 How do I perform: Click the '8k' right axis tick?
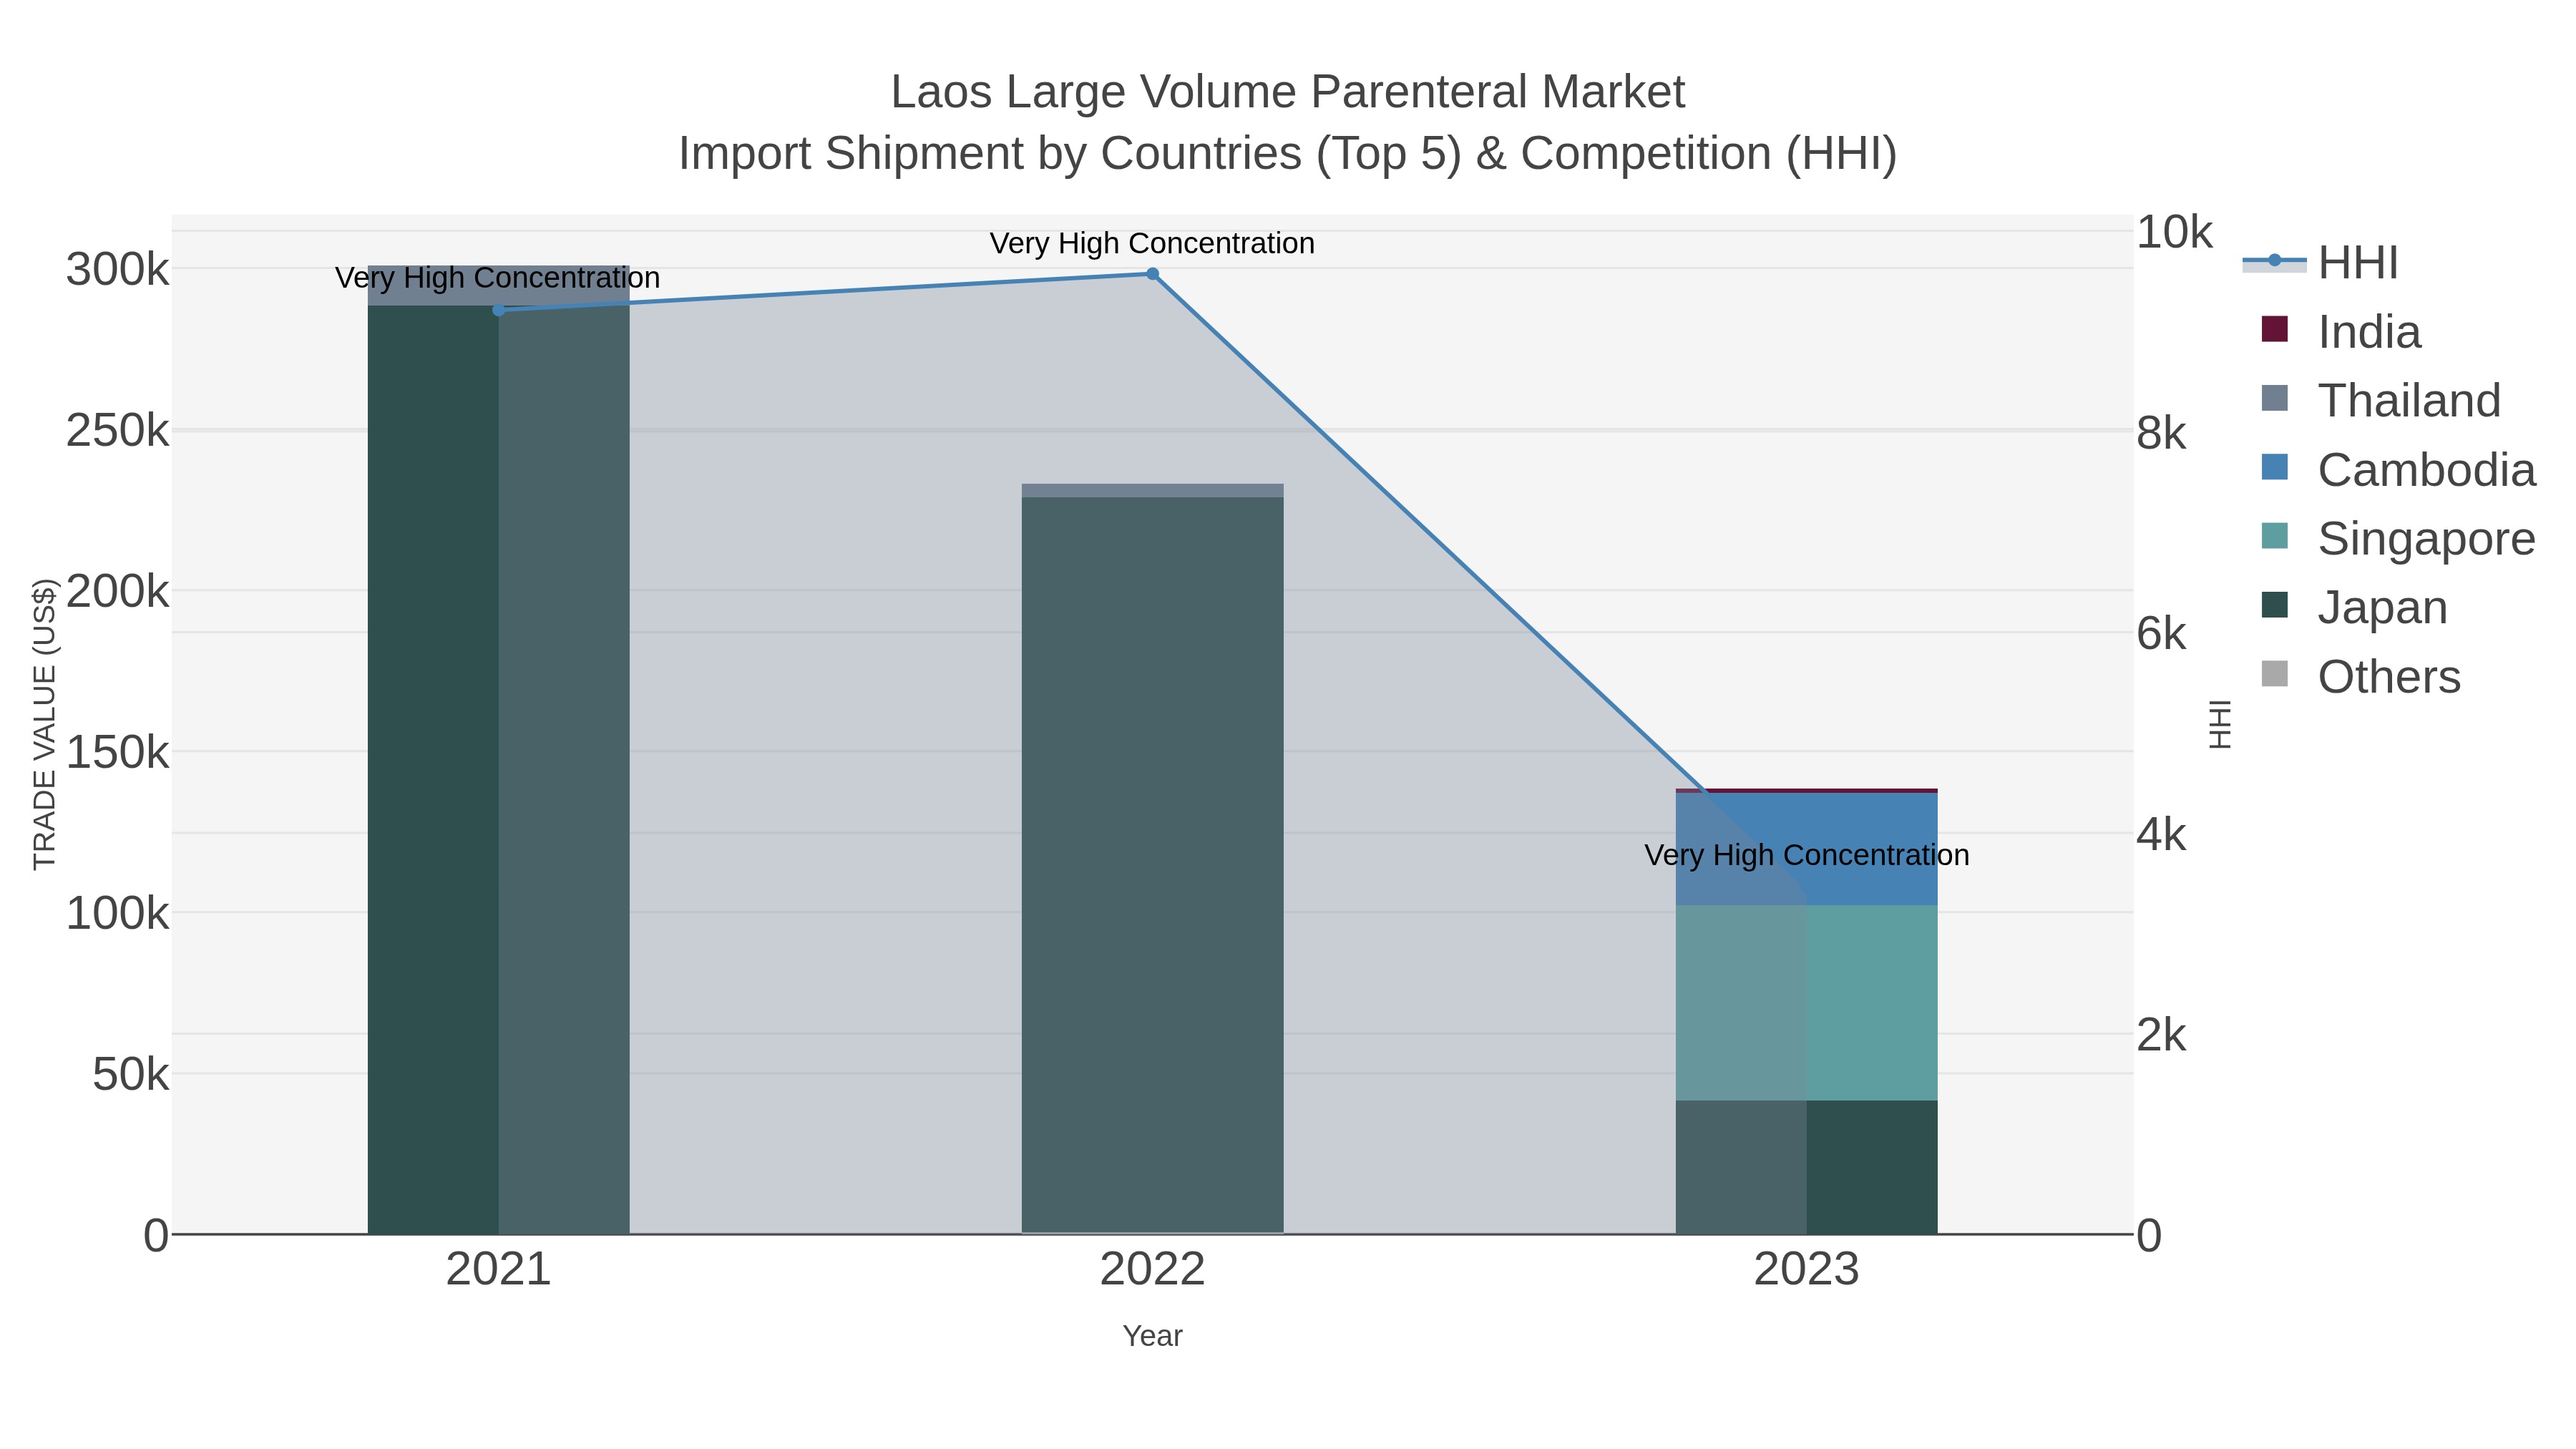(2162, 433)
